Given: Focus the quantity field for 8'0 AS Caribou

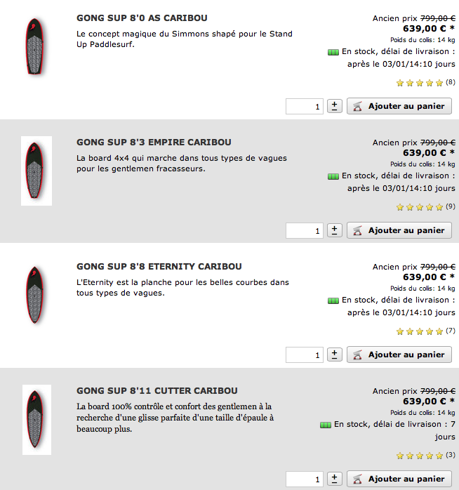Looking at the screenshot, I should [x=305, y=106].
